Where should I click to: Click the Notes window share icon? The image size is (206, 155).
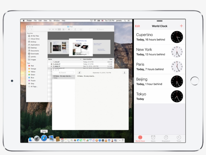[x=124, y=73]
